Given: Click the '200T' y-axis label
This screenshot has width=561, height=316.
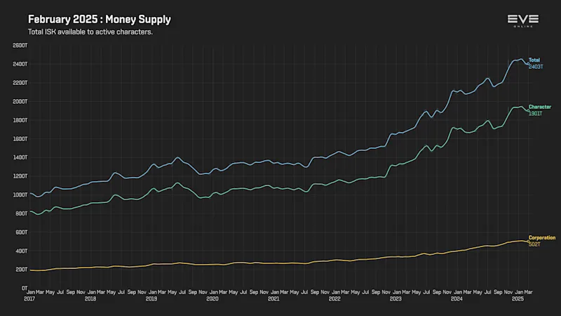Looking at the screenshot, I should pos(22,270).
